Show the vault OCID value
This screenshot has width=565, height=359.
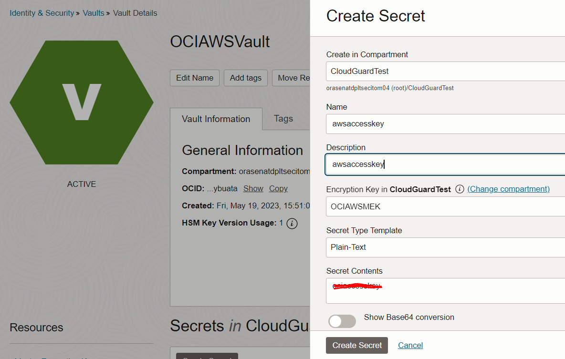point(253,188)
